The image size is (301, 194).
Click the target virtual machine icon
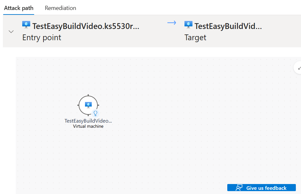point(188,25)
